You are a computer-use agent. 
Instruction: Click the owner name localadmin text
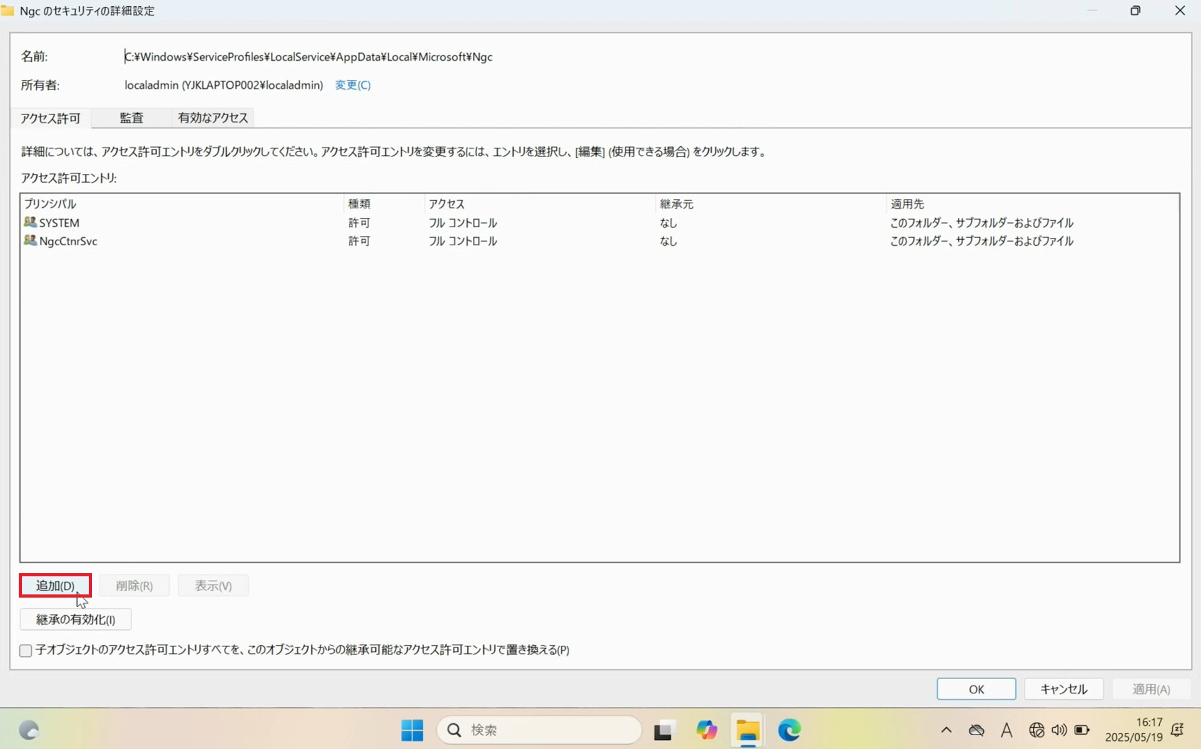(x=223, y=85)
